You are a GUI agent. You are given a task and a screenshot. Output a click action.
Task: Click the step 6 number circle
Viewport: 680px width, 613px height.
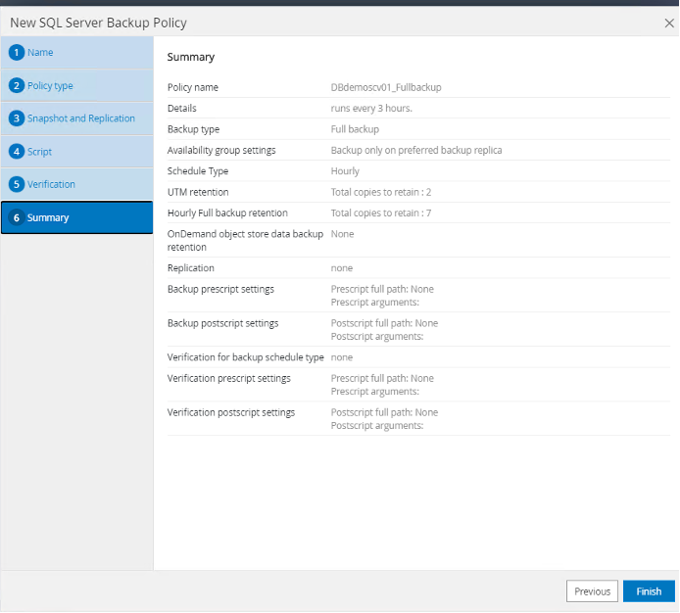tap(17, 217)
